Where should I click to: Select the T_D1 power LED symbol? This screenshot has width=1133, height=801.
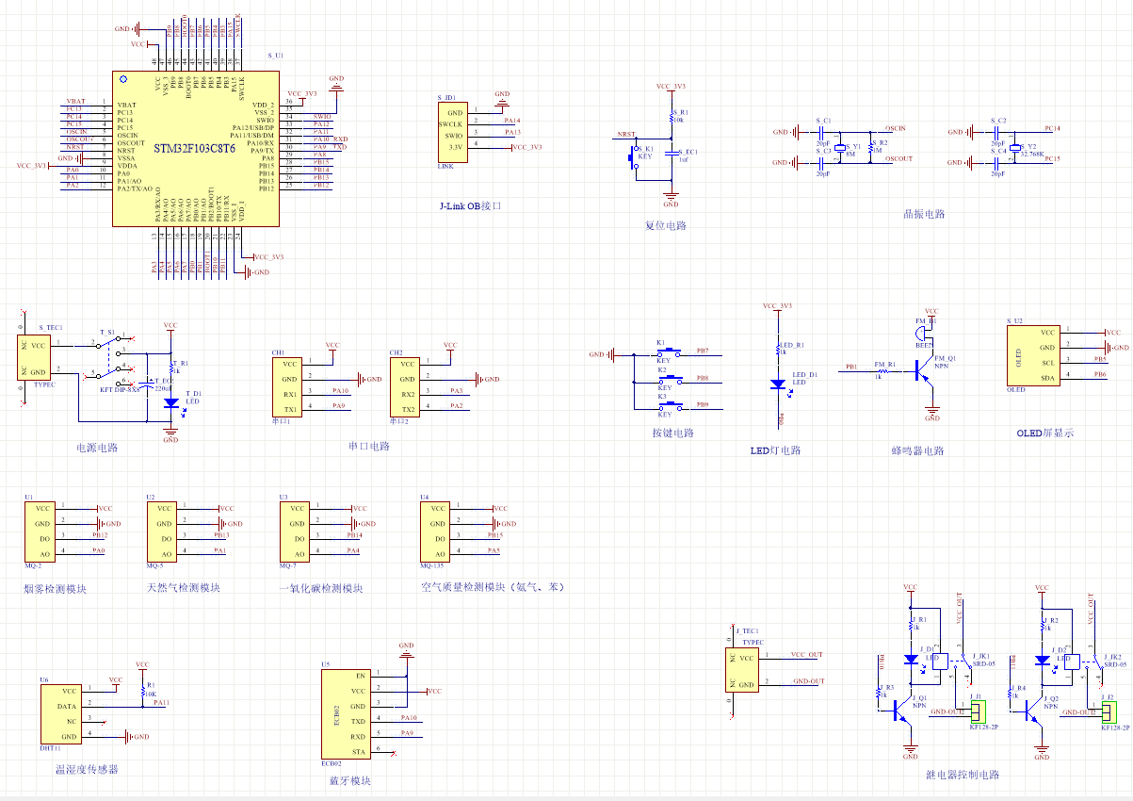[x=170, y=402]
